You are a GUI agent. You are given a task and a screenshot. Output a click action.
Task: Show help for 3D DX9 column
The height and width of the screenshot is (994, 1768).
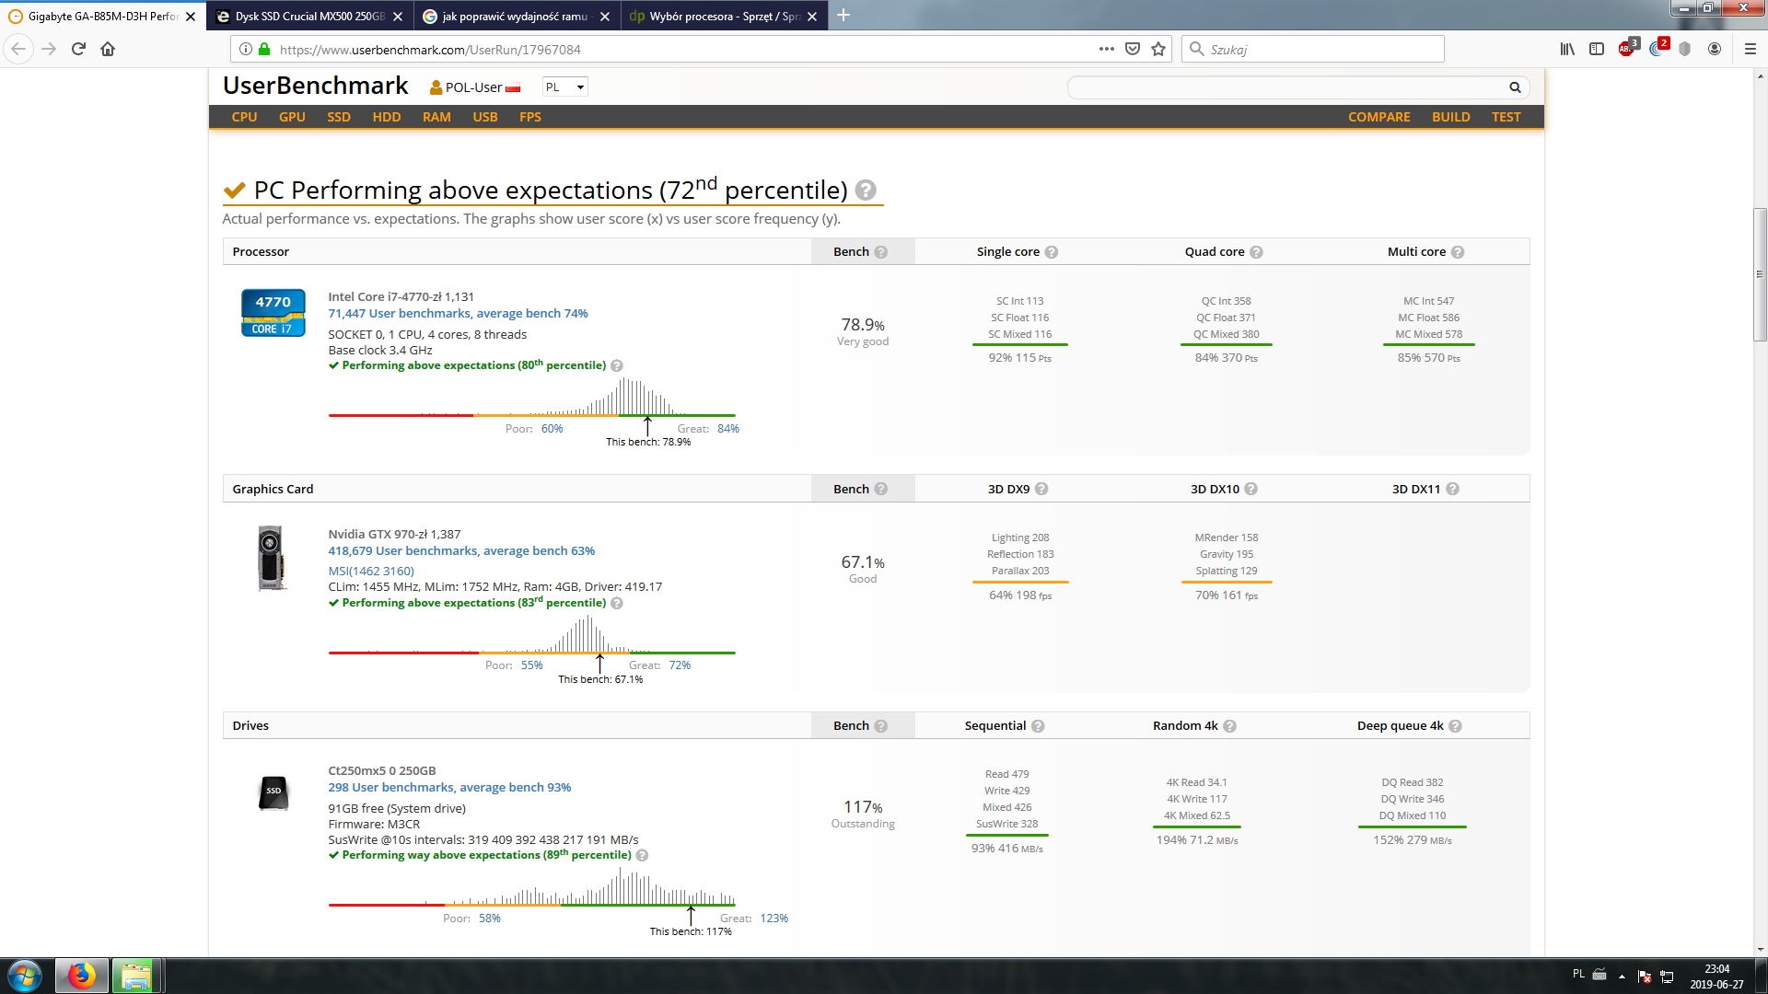[x=1041, y=489]
